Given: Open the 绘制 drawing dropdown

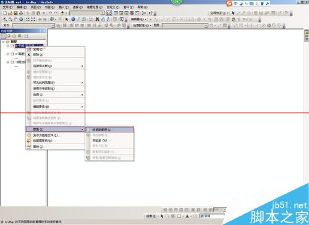Looking at the screenshot, I should (x=152, y=216).
